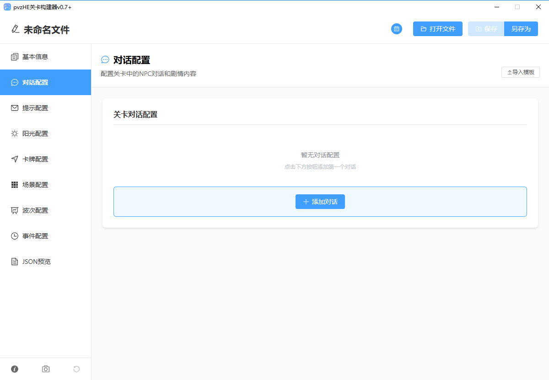549x380 pixels.
Task: Click the 打开文件 button
Action: [437, 29]
